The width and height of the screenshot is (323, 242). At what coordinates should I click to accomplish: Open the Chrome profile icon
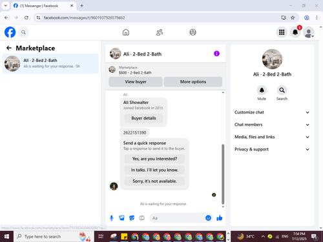click(x=307, y=17)
